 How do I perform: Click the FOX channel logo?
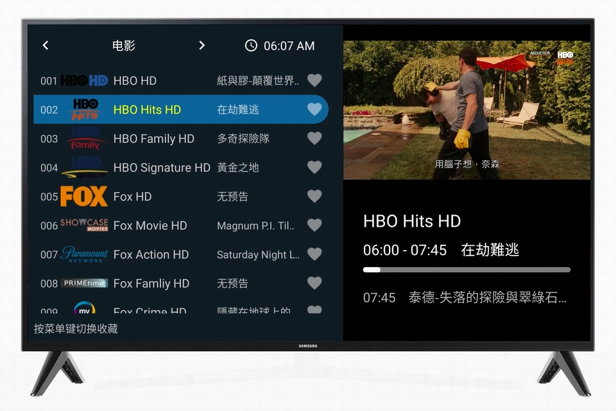84,197
